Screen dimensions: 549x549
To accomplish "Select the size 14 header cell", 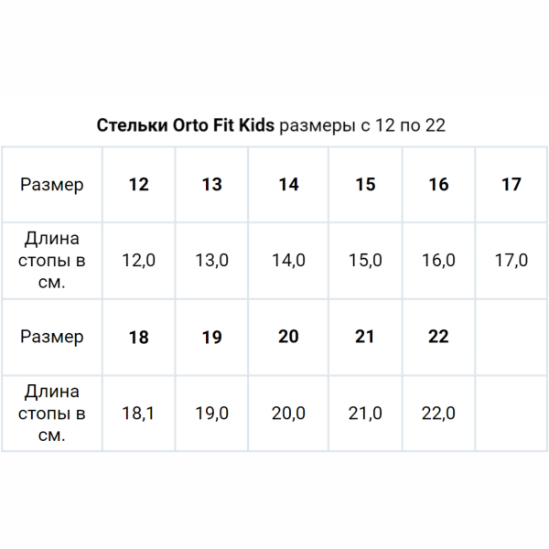I will [288, 185].
